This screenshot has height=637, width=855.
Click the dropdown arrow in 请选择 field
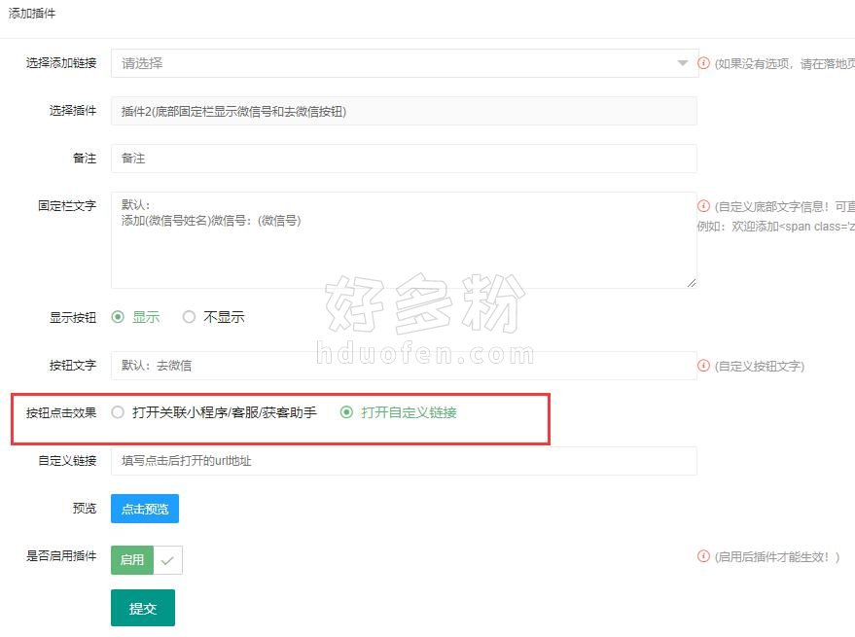tap(682, 63)
